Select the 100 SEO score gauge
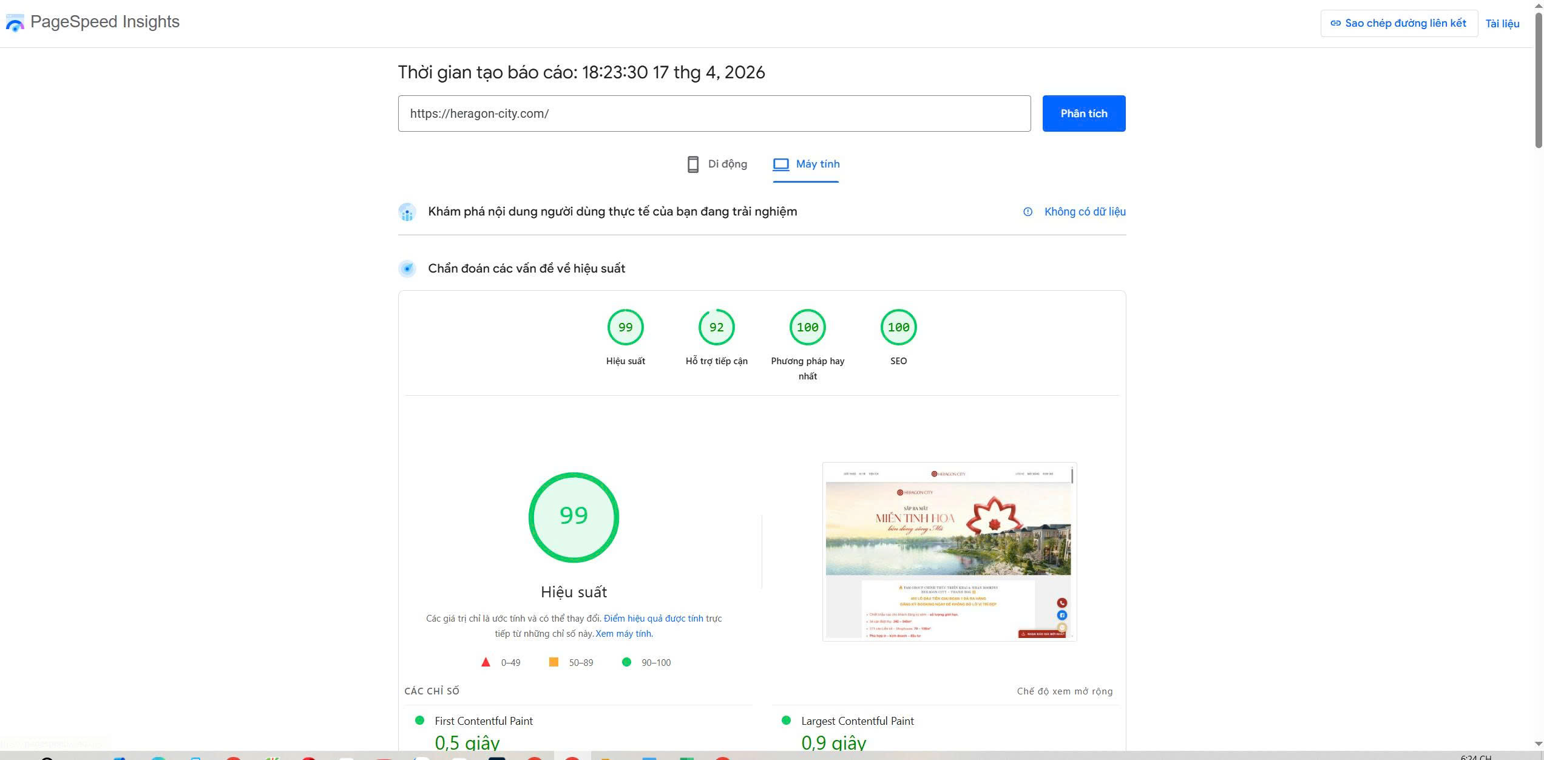The height and width of the screenshot is (760, 1544). pyautogui.click(x=898, y=327)
